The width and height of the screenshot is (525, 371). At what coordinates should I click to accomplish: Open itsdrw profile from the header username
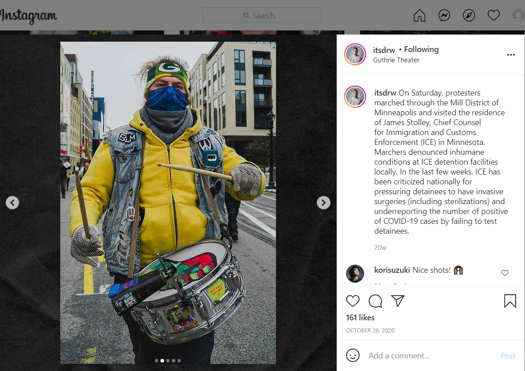click(x=384, y=50)
